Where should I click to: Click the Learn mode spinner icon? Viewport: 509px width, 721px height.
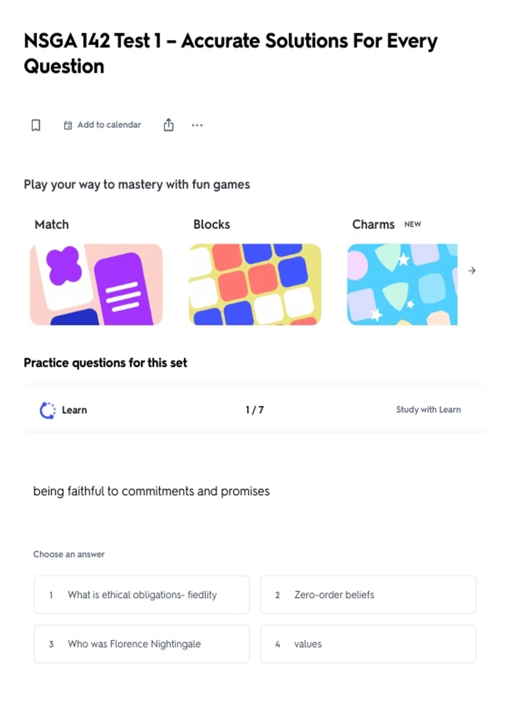(x=48, y=410)
